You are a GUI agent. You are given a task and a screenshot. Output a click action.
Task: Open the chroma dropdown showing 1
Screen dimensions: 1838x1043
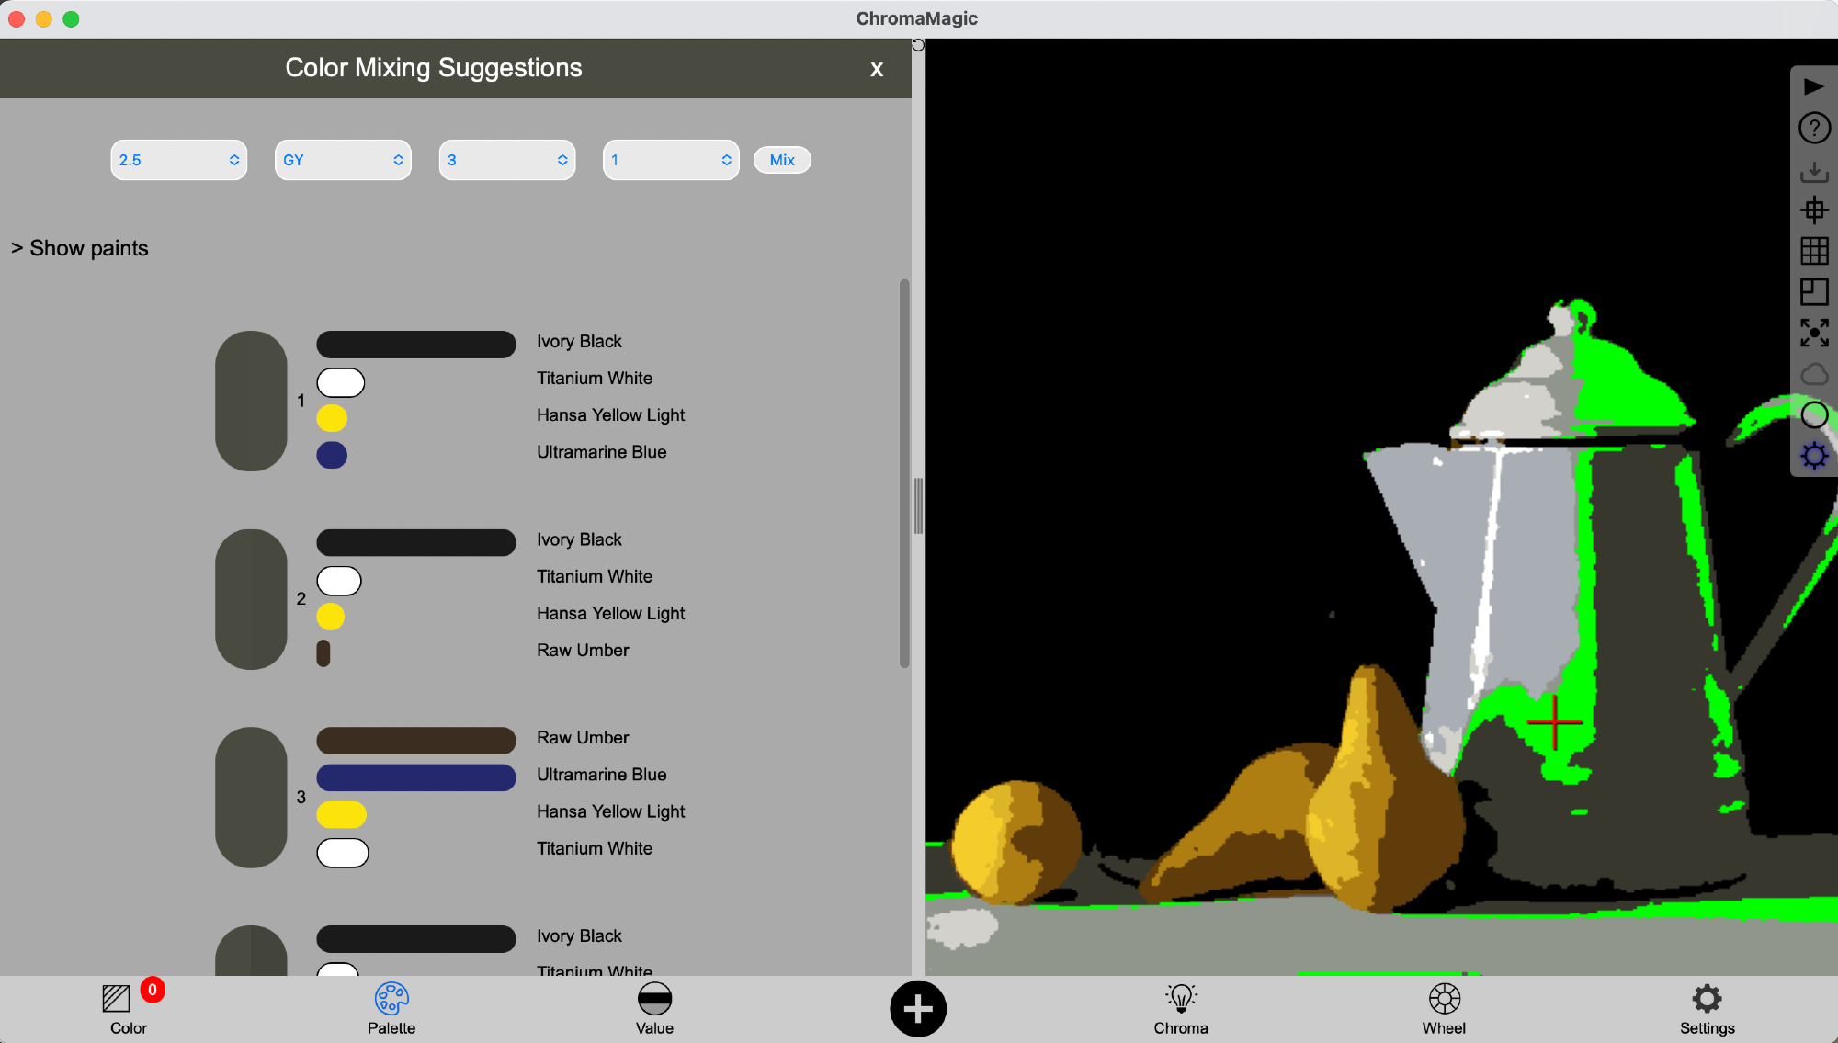pyautogui.click(x=671, y=160)
